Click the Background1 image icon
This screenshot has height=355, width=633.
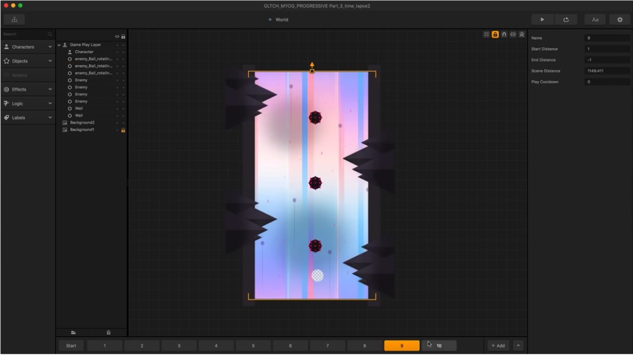point(65,130)
